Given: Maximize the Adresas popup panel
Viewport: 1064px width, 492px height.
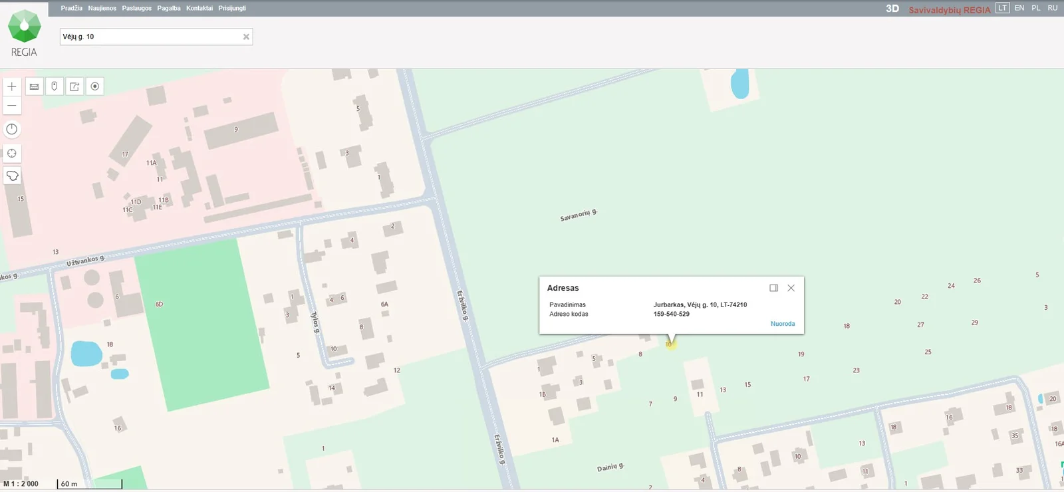Looking at the screenshot, I should point(773,288).
